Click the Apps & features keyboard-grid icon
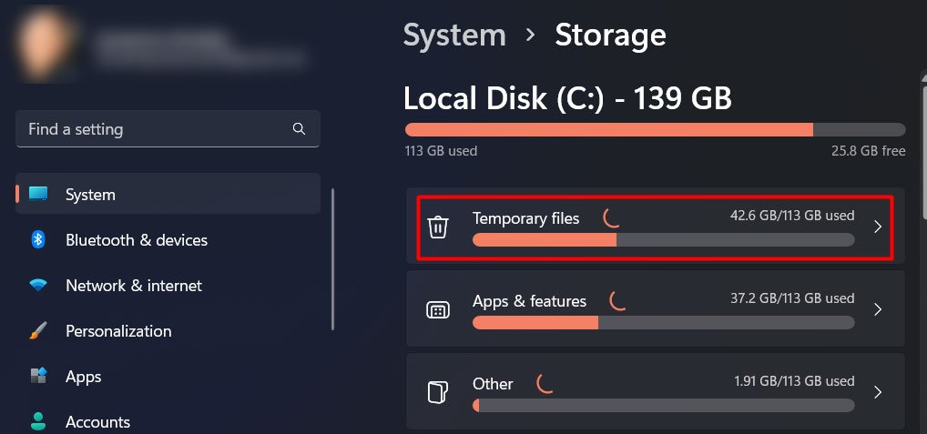This screenshot has width=927, height=434. click(x=438, y=310)
